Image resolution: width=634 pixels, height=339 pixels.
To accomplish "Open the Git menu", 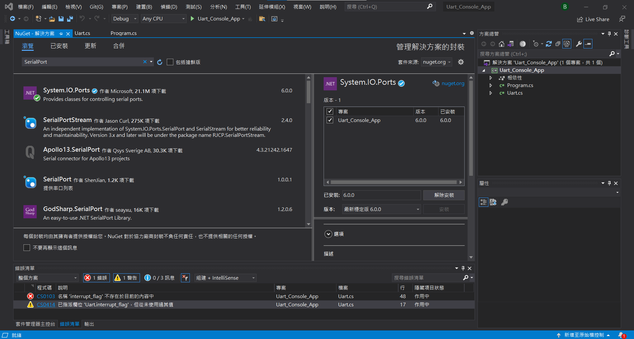I will (96, 7).
